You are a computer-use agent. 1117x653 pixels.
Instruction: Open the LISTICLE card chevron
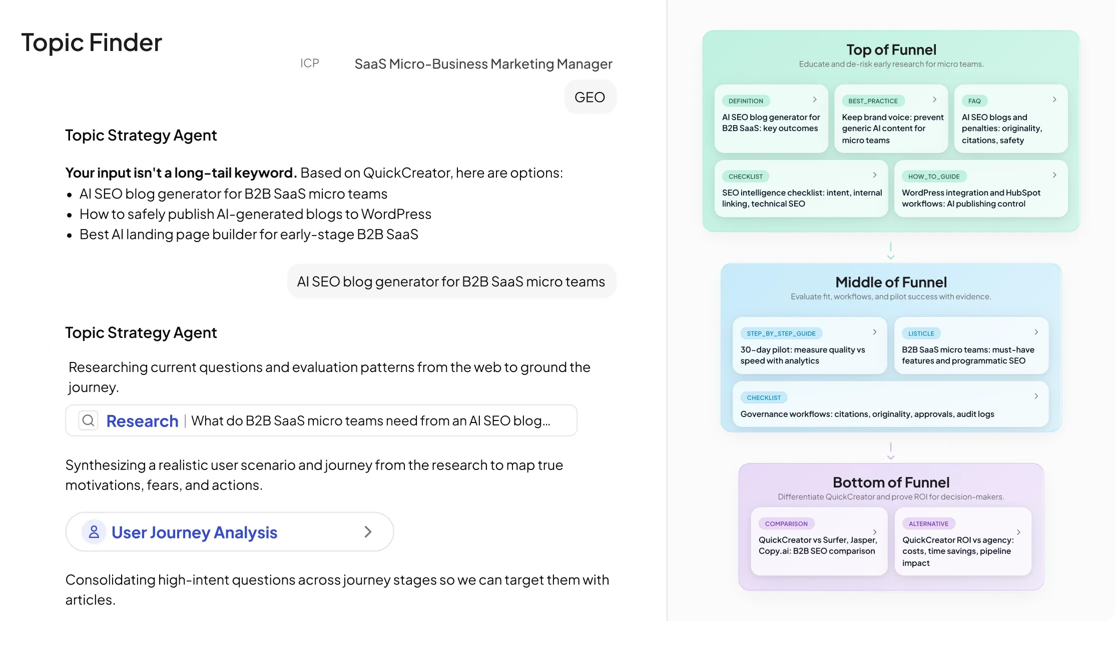(x=1036, y=332)
